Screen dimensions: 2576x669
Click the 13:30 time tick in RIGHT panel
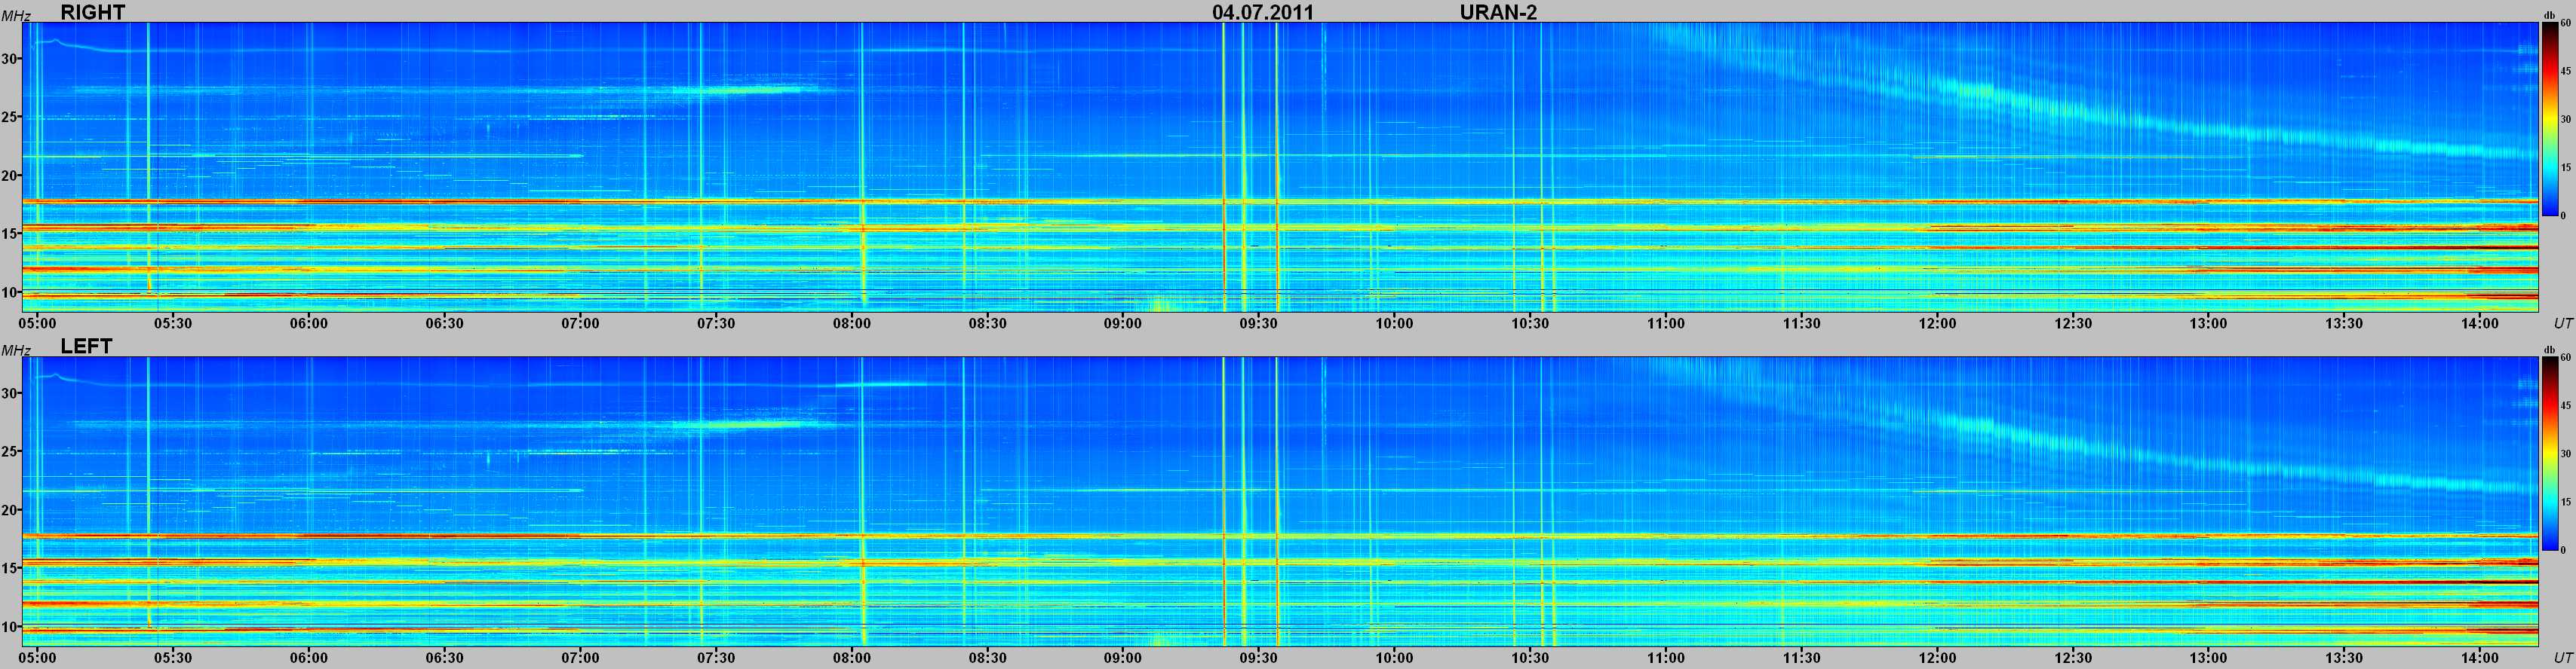point(2345,323)
